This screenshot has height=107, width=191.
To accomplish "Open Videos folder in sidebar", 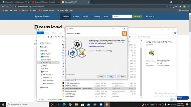I will [x=45, y=72].
